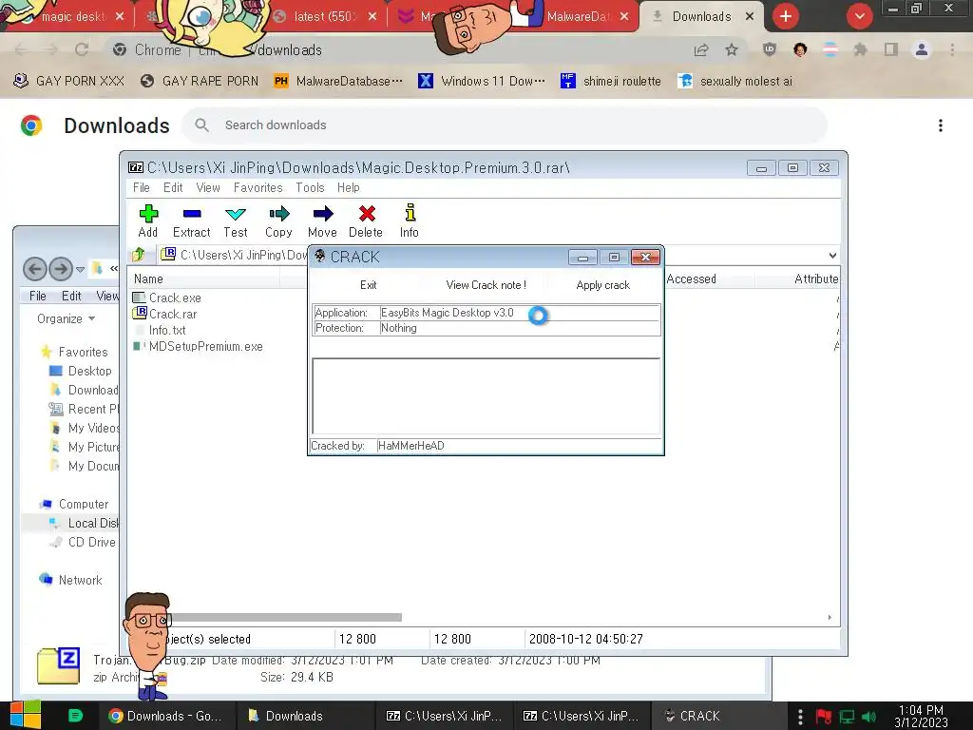973x730 pixels.
Task: Click the volume speaker tray icon
Action: point(868,717)
